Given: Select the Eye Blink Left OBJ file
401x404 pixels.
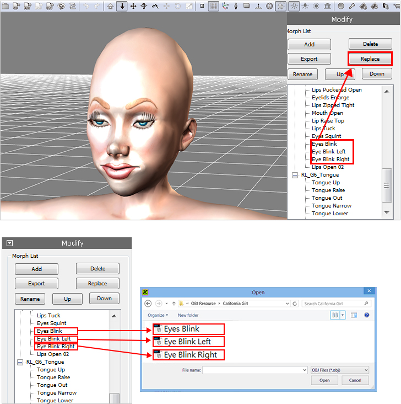Looking at the screenshot, I should [x=187, y=342].
